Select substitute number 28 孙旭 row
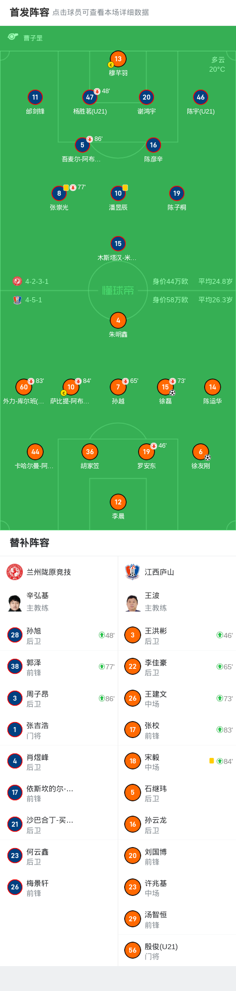236x991 pixels. point(59,635)
